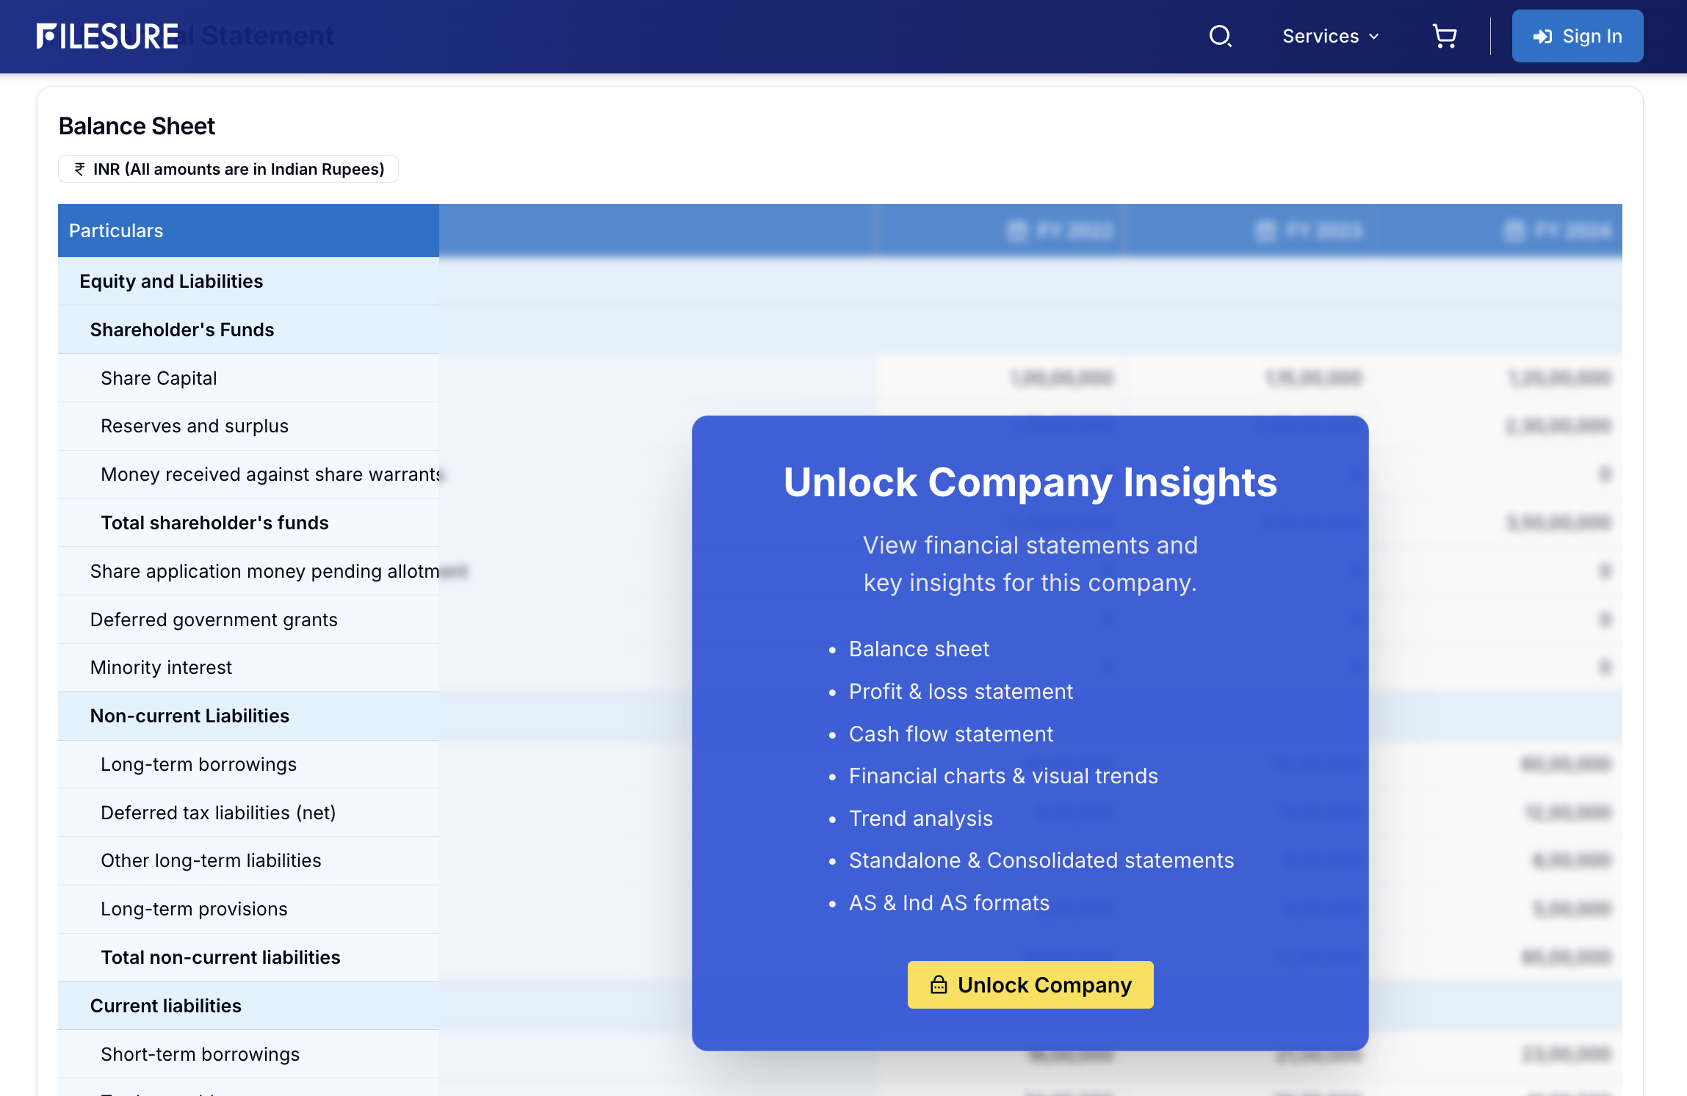Select the Share Capital row
This screenshot has height=1096, width=1687.
coord(159,378)
